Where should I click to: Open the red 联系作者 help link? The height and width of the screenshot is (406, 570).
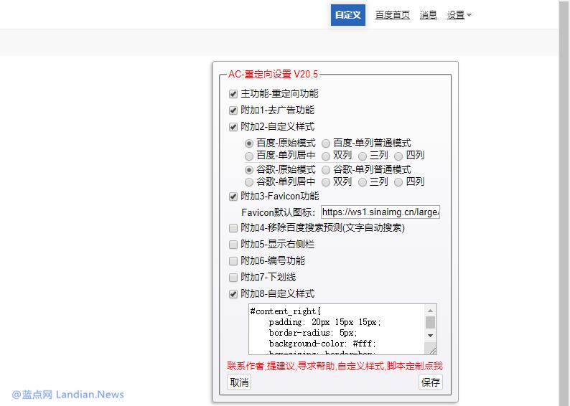(x=335, y=366)
